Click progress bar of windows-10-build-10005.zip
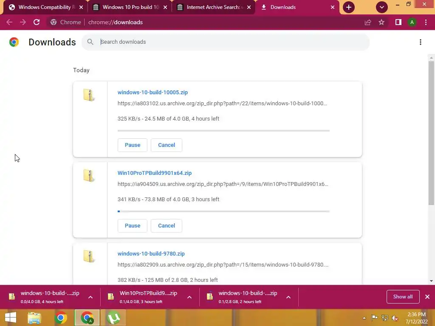435x326 pixels. pyautogui.click(x=223, y=131)
